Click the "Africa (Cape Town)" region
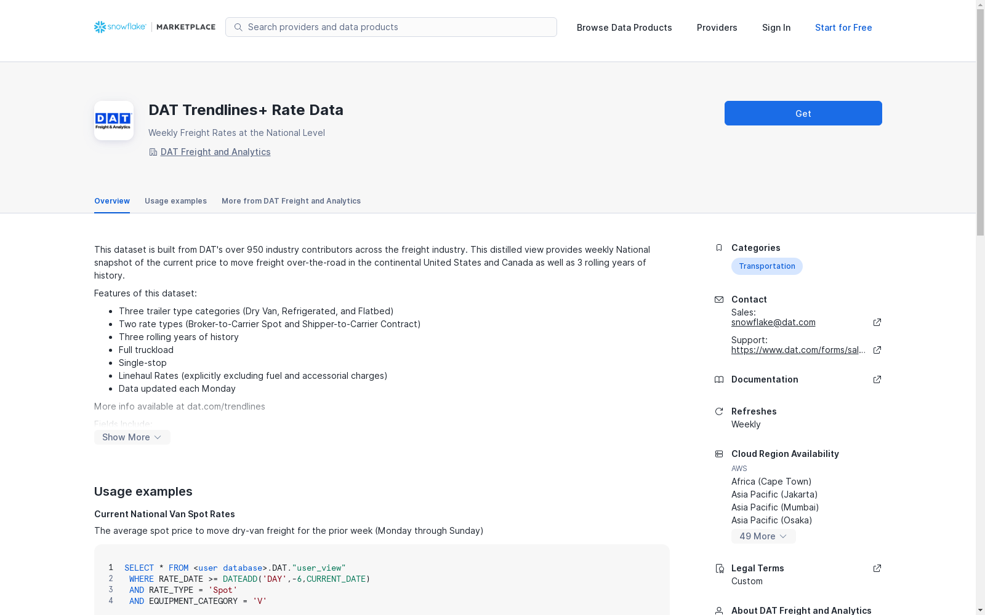This screenshot has height=615, width=985. 771,482
